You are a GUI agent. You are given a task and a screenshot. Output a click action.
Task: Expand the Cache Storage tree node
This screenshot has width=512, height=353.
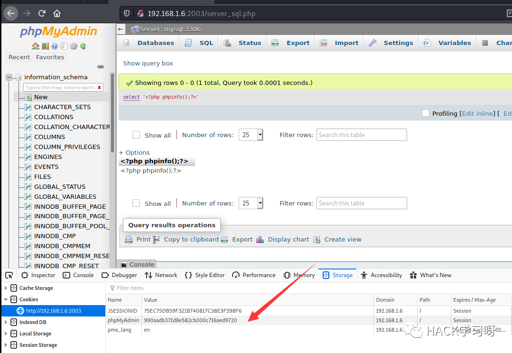(x=6, y=288)
